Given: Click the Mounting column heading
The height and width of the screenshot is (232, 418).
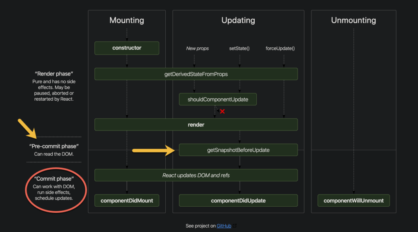Looking at the screenshot, I should pyautogui.click(x=127, y=20).
